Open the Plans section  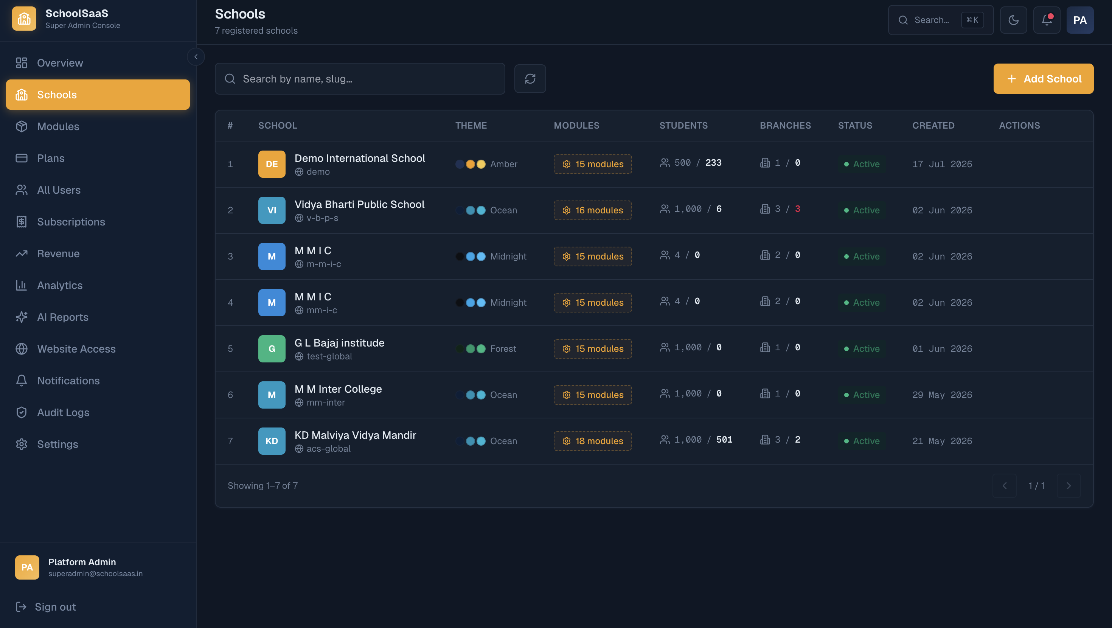98,158
